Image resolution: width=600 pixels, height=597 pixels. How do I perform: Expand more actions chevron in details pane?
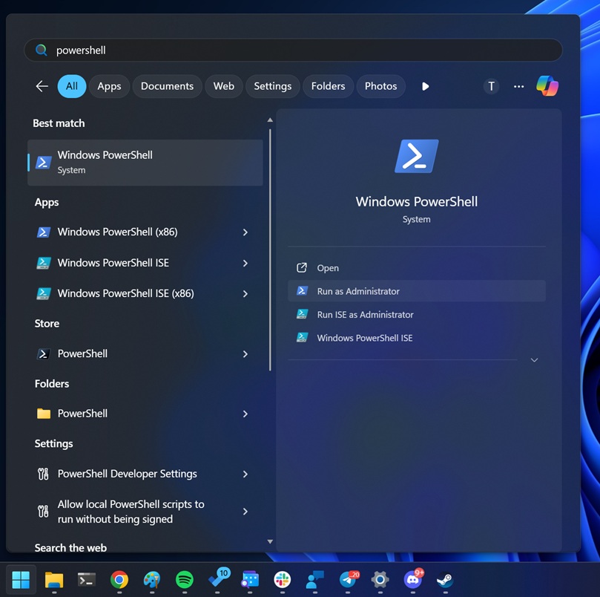pos(534,360)
